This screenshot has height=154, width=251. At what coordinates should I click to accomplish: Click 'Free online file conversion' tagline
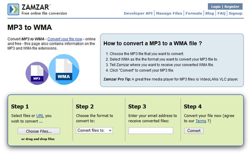pyautogui.click(x=44, y=13)
